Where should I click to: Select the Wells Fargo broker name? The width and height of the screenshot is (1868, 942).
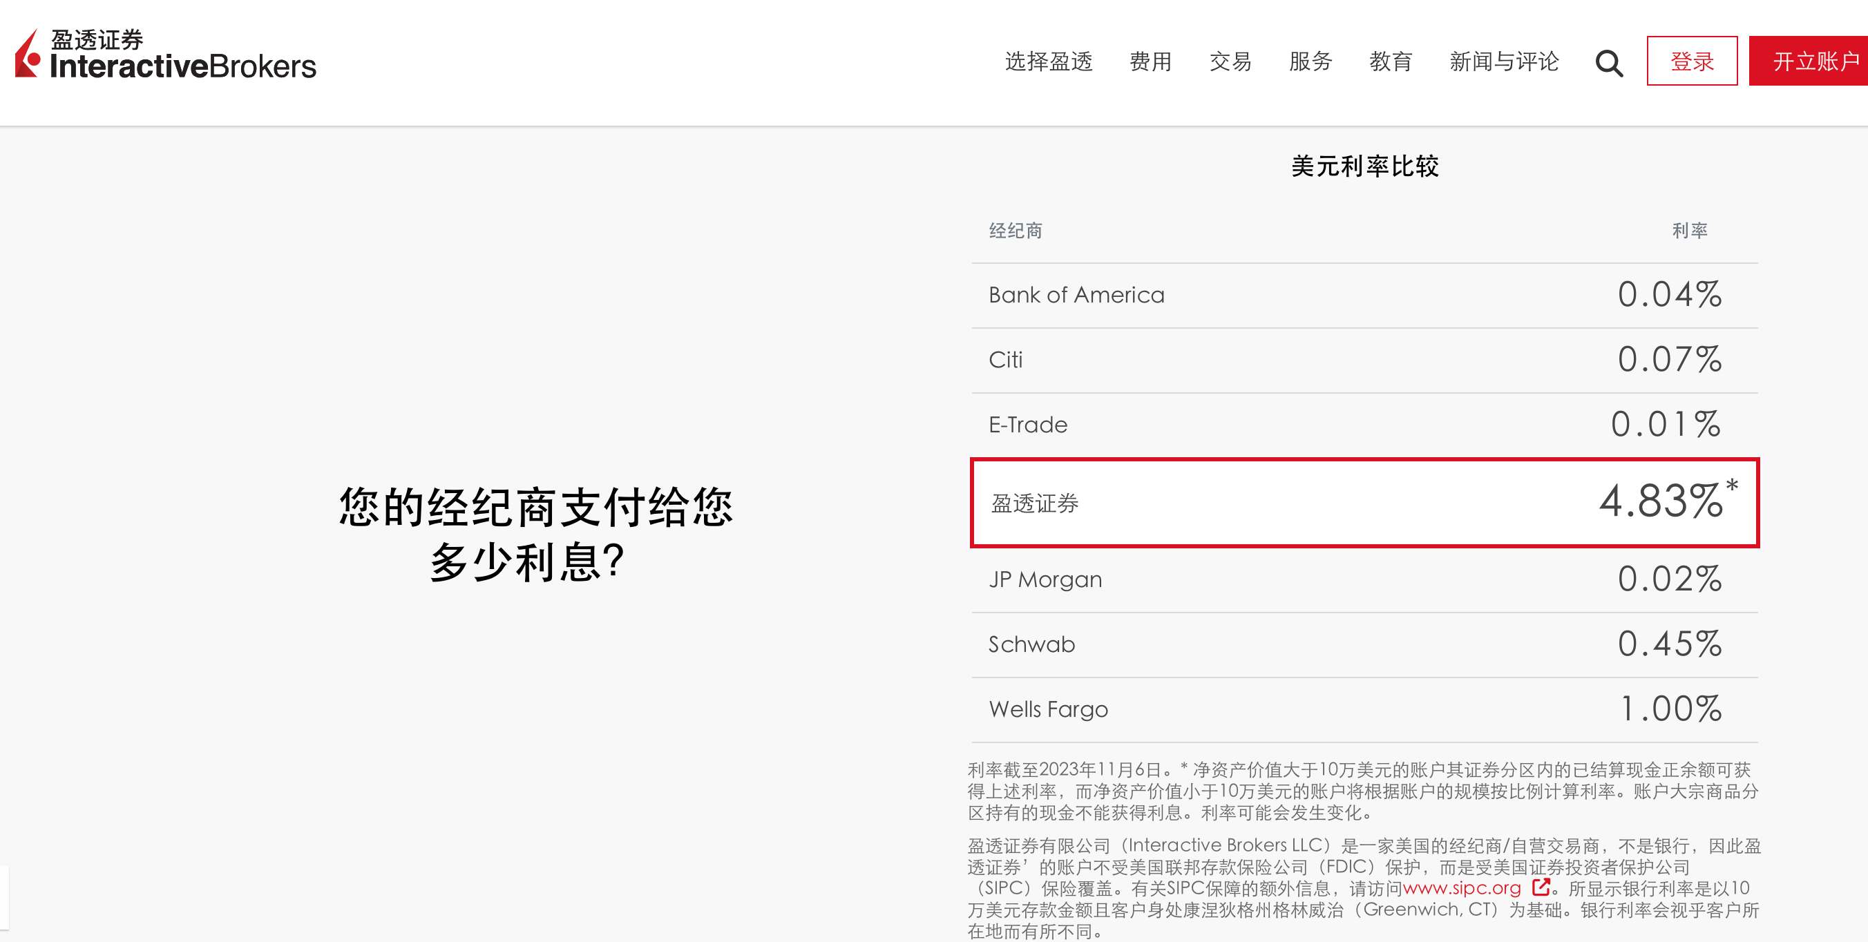click(x=1048, y=709)
